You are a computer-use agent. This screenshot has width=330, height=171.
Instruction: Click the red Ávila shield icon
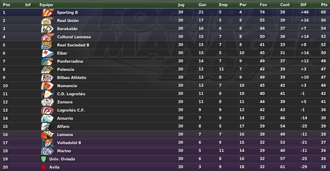(x=44, y=167)
